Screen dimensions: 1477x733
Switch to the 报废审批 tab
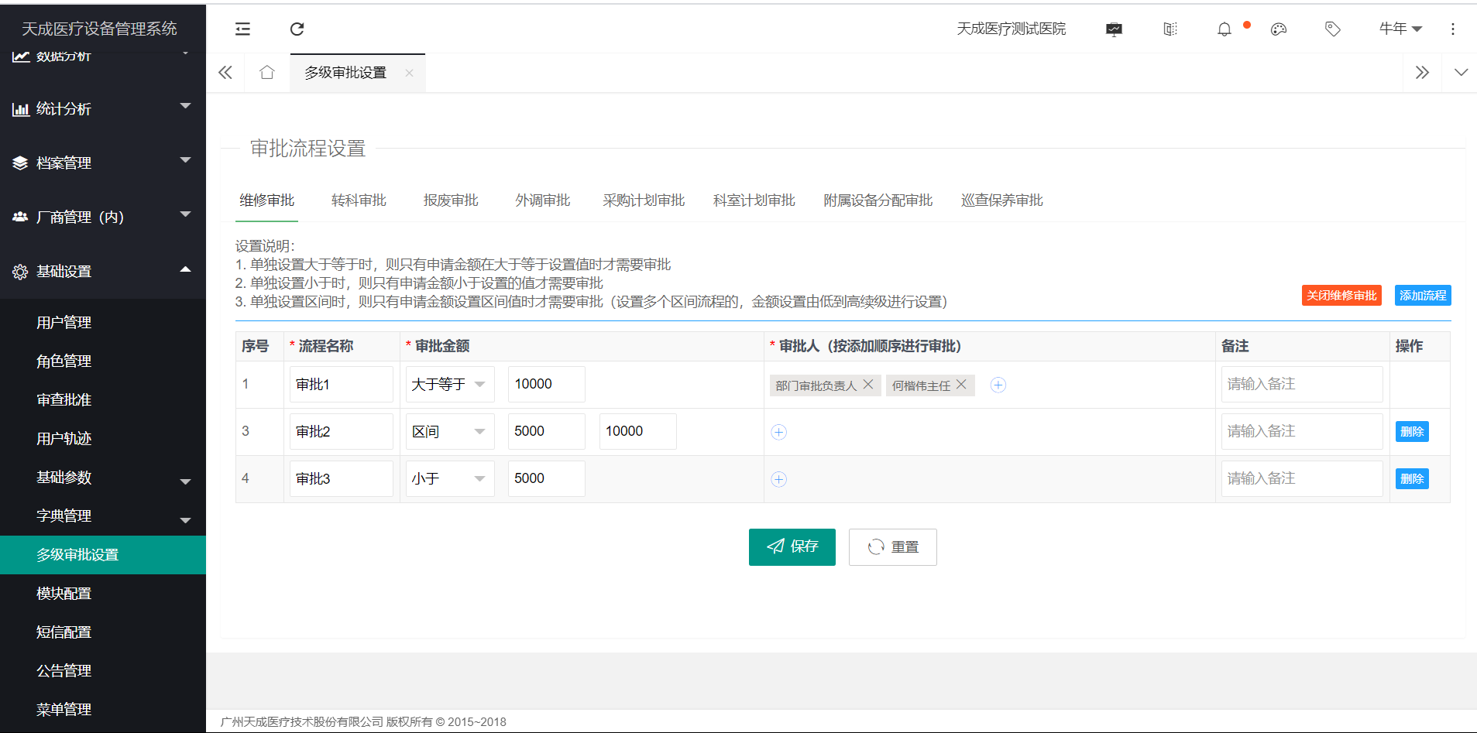point(451,200)
